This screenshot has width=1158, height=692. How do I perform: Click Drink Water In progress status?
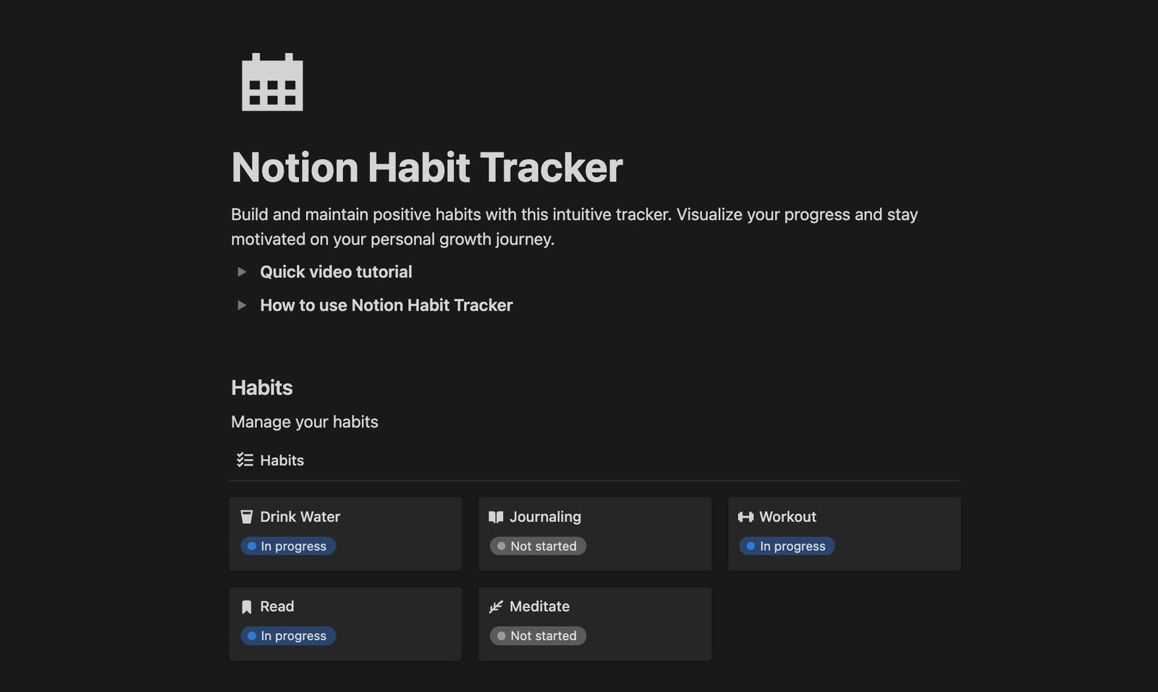pos(288,547)
